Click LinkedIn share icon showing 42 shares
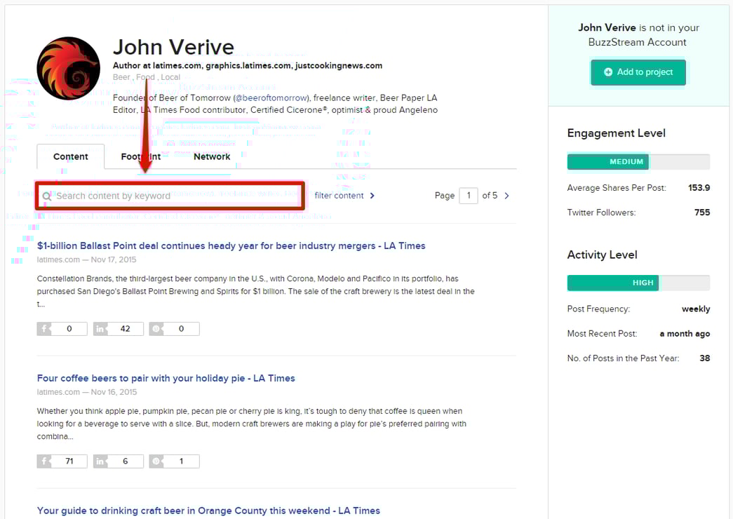Screen dimensions: 733x519 (100, 328)
